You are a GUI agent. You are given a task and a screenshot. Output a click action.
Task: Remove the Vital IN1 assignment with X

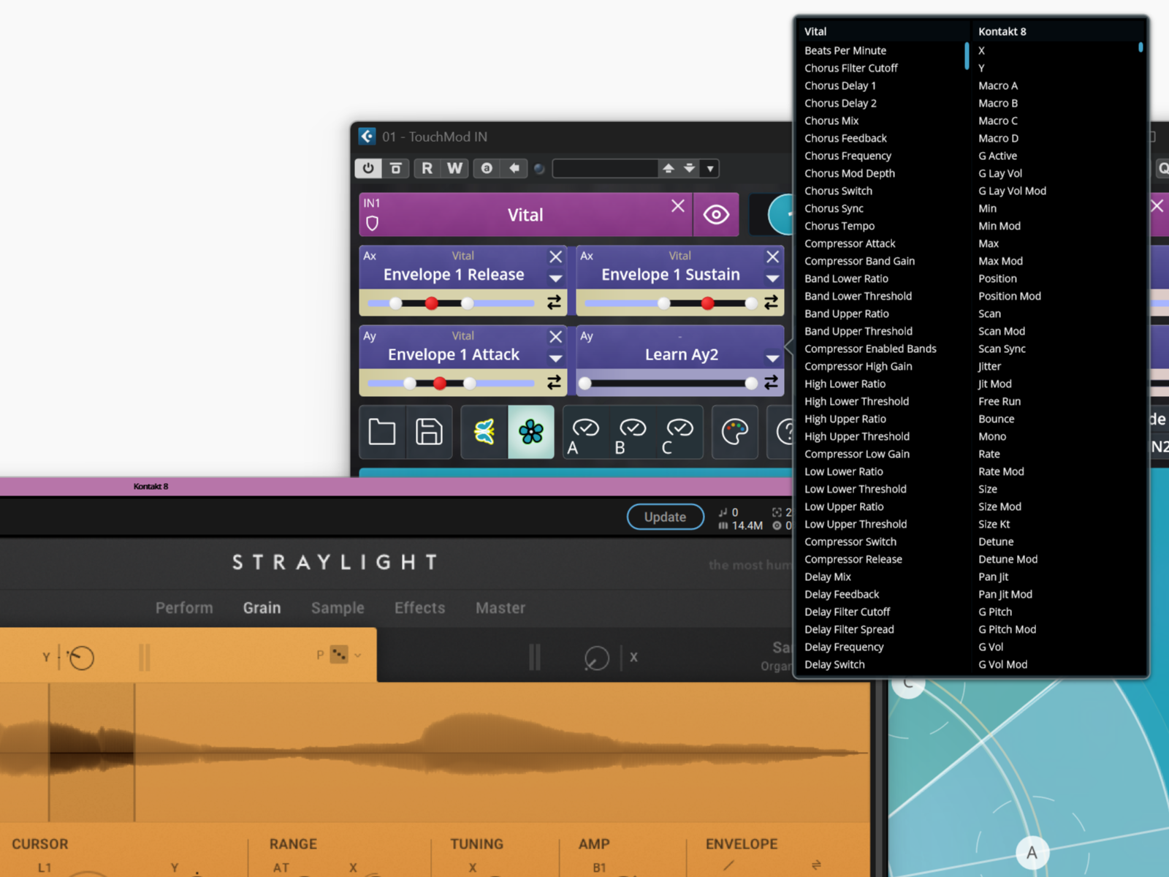(x=678, y=206)
